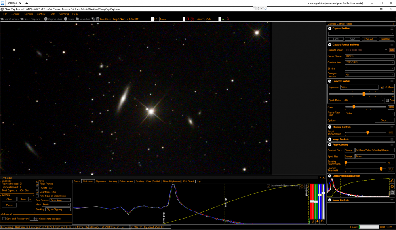The height and width of the screenshot is (230, 396).
Task: Open the Target Name dropdown arrow
Action: (152, 19)
